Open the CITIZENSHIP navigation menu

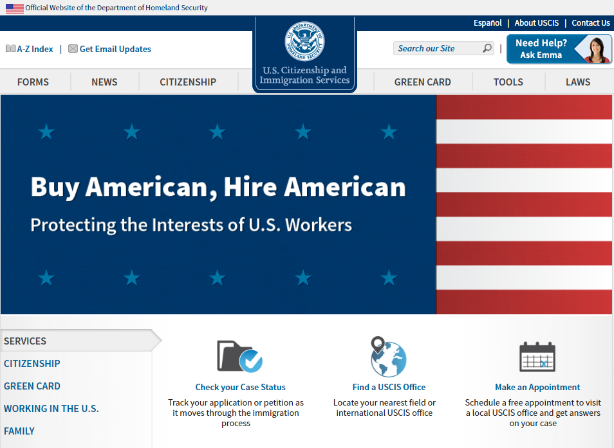[x=188, y=82]
